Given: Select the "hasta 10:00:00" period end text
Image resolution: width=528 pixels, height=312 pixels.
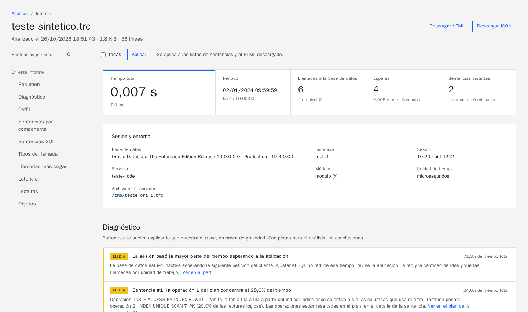Looking at the screenshot, I should [x=238, y=99].
